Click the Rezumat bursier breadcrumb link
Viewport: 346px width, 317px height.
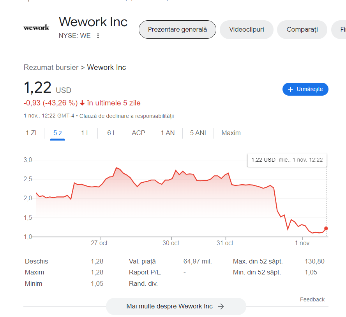51,68
